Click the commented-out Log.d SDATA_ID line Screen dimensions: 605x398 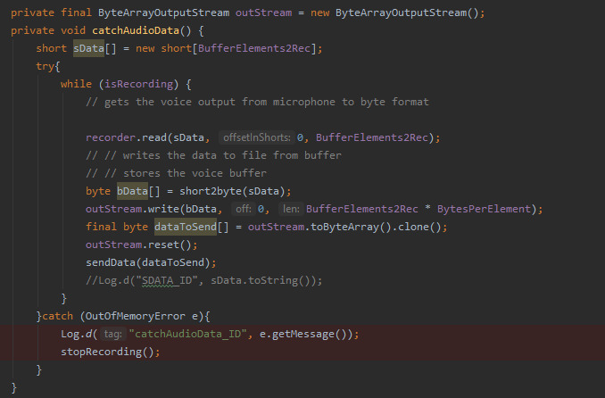click(x=196, y=280)
